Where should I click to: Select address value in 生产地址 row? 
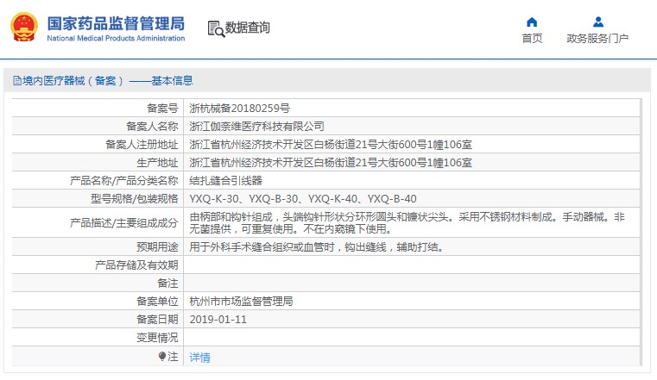331,163
